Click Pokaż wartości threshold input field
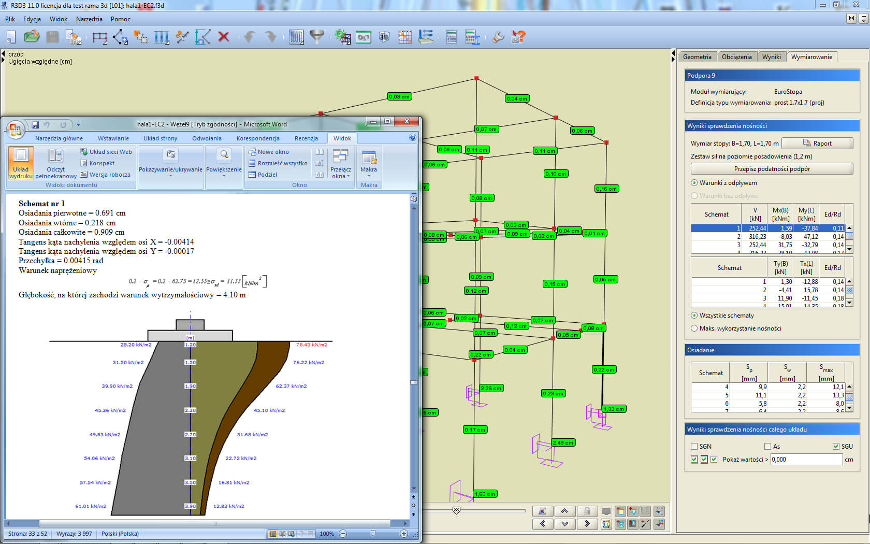Image resolution: width=870 pixels, height=544 pixels. [x=806, y=460]
